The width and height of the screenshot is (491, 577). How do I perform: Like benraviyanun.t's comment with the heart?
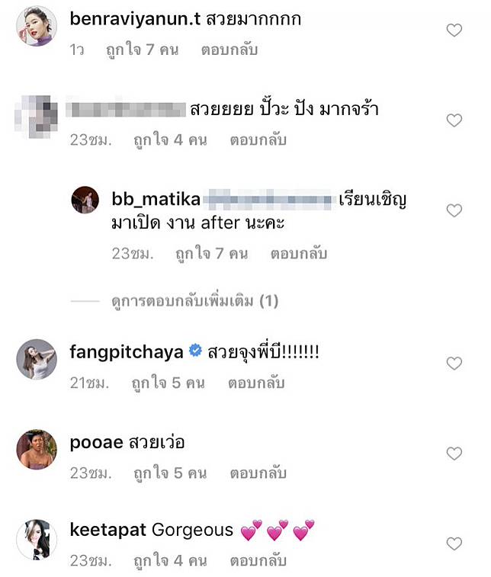454,30
